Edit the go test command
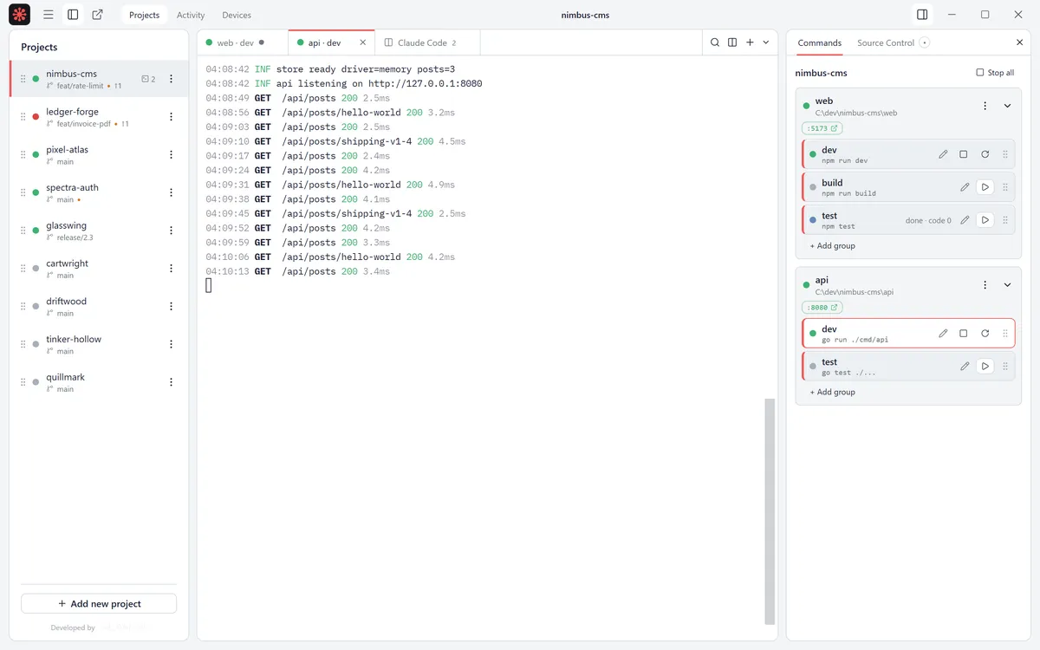The height and width of the screenshot is (650, 1040). pyautogui.click(x=965, y=367)
